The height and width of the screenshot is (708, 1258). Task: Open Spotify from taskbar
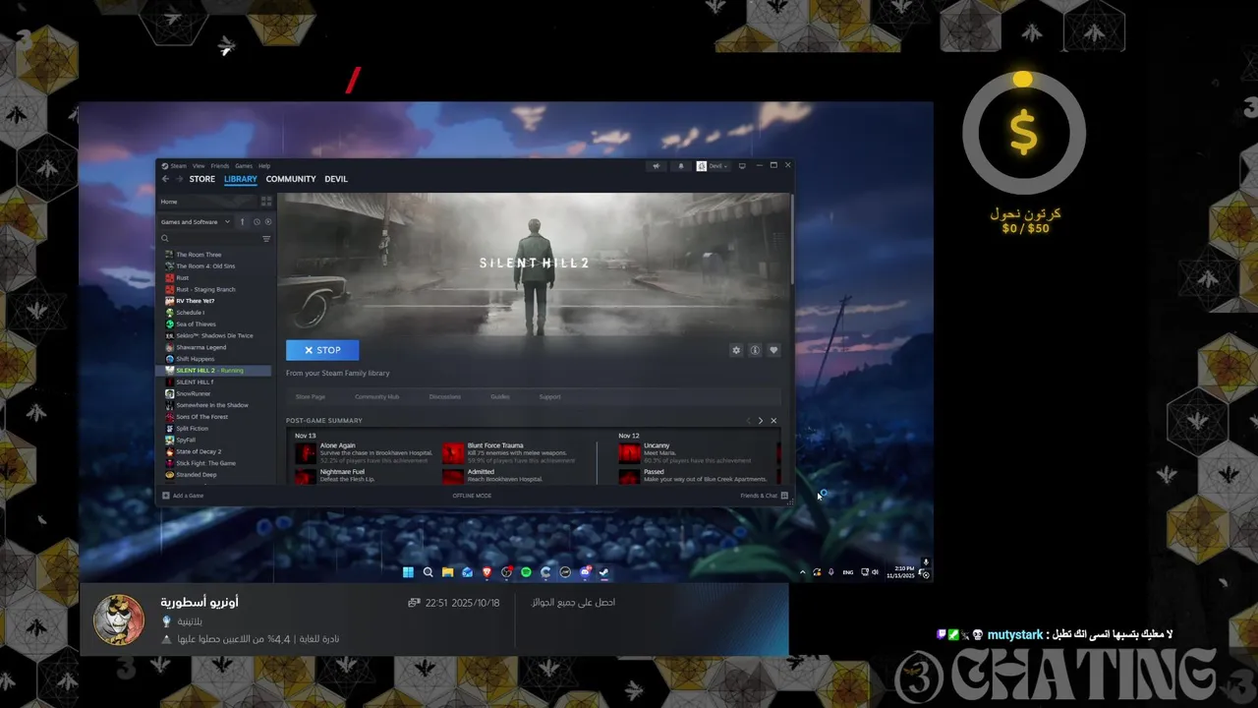click(x=526, y=572)
